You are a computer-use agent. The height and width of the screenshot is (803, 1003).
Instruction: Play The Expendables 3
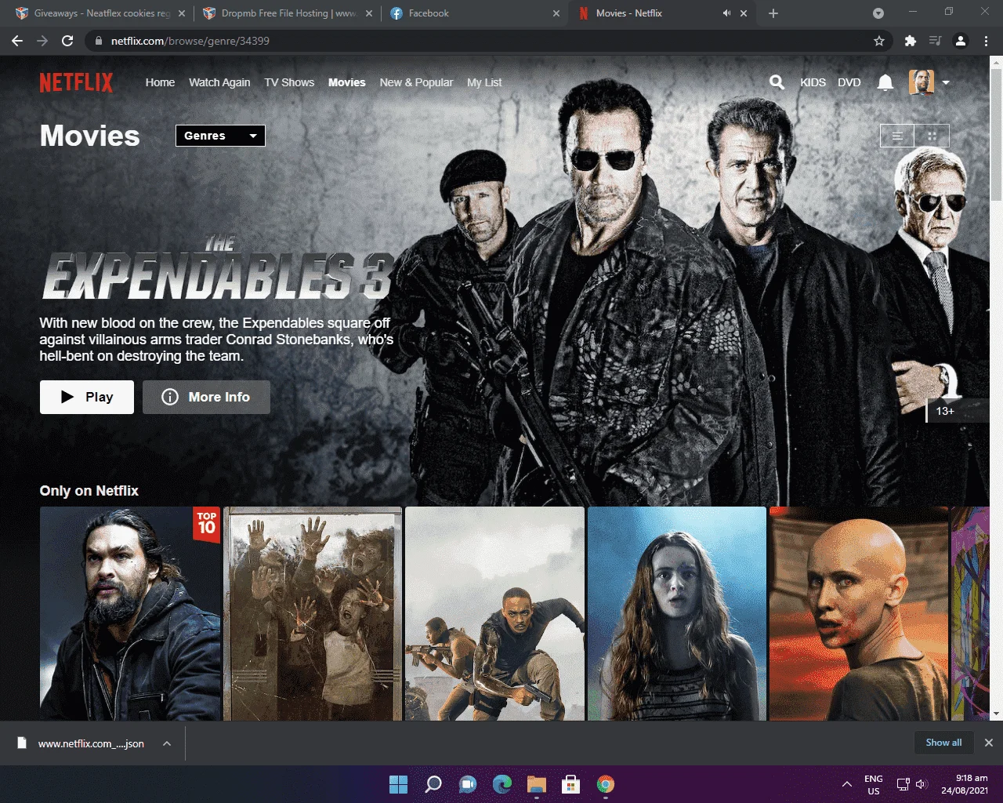click(x=87, y=397)
